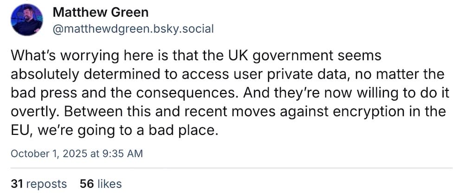Click the post text body
The height and width of the screenshot is (196, 464).
(x=227, y=93)
